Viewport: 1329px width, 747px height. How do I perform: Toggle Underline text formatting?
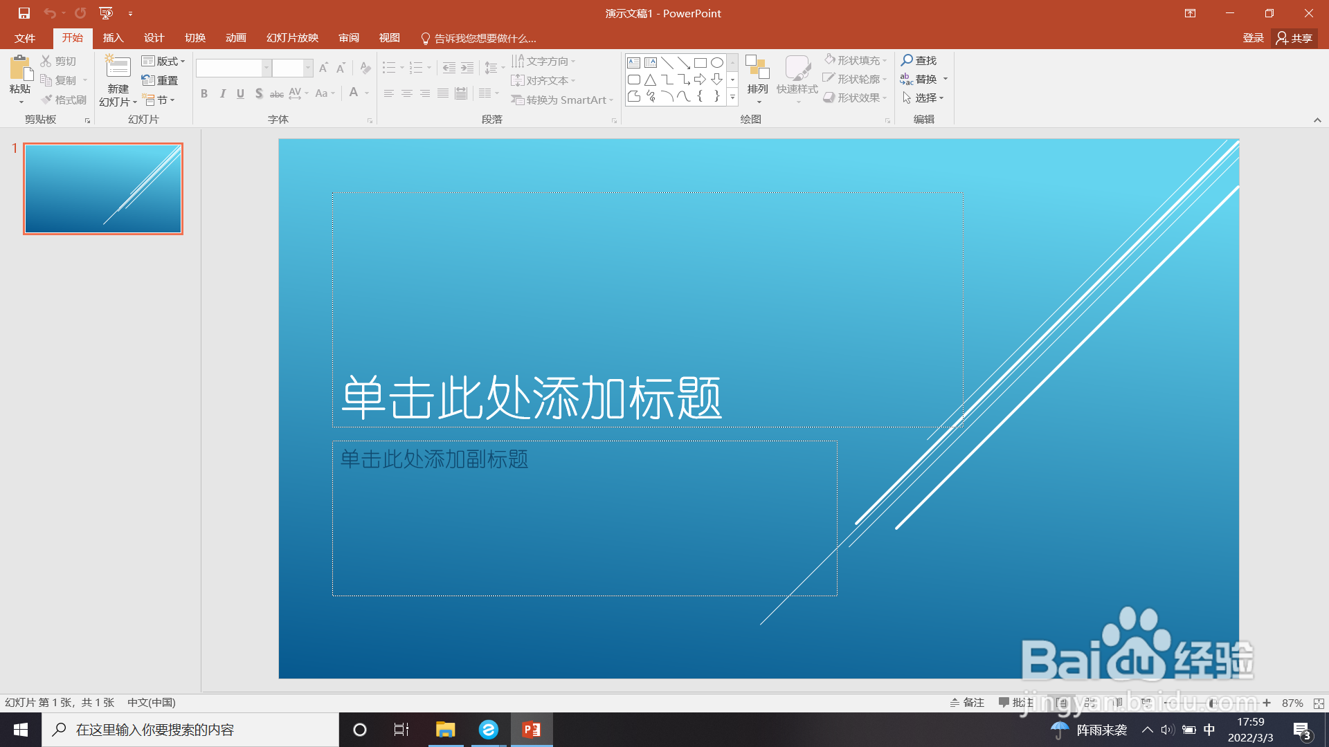coord(240,93)
